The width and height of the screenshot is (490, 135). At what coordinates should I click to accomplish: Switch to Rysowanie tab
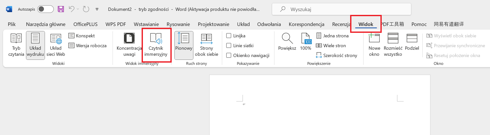[x=178, y=24]
